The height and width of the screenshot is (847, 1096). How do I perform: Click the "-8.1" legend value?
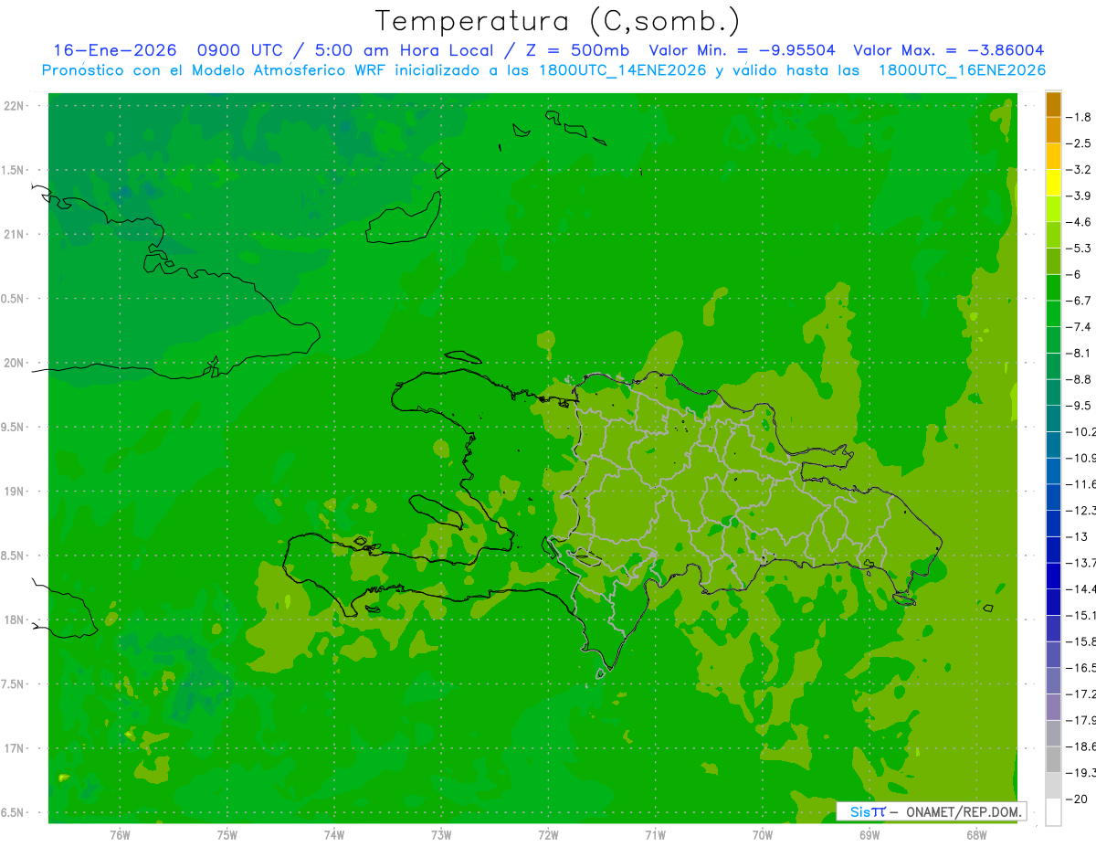pos(1080,353)
